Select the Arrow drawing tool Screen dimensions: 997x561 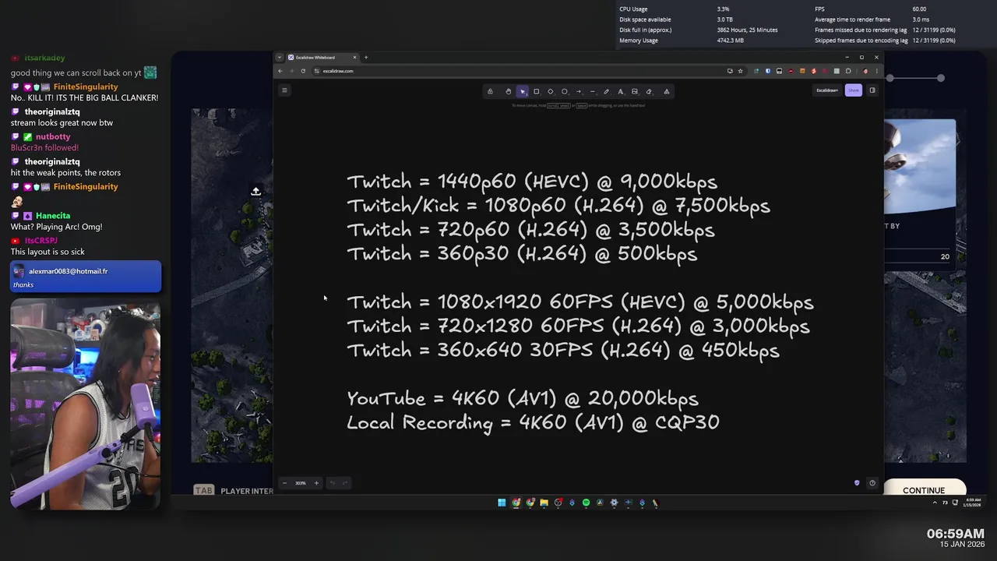coord(578,91)
